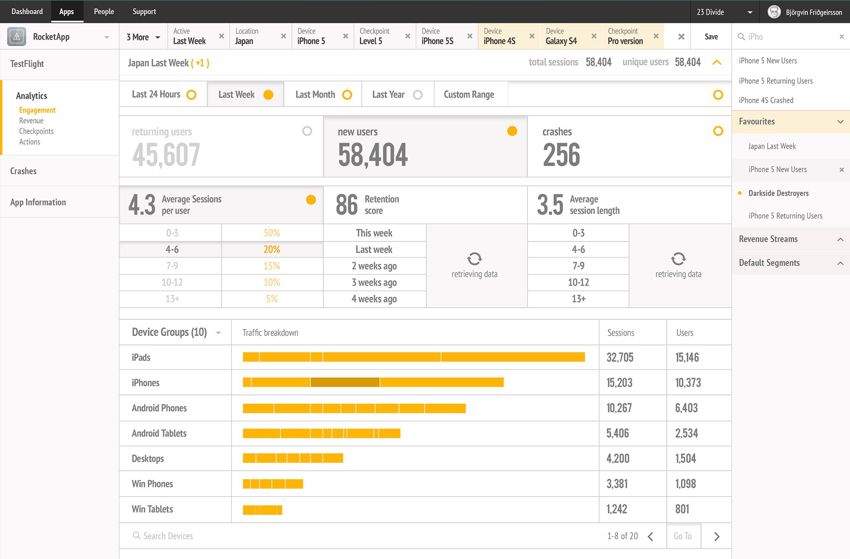Open Revenue under Analytics
This screenshot has height=559, width=850.
31,121
